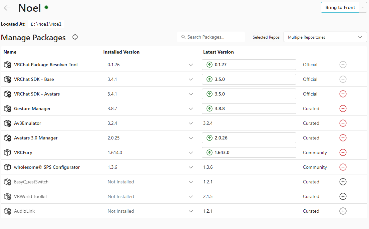
Task: Open version dropdown for VRWorld Toolkit
Action: (191, 197)
